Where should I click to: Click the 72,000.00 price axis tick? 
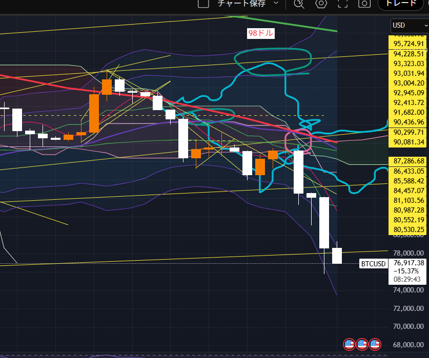pyautogui.click(x=408, y=308)
